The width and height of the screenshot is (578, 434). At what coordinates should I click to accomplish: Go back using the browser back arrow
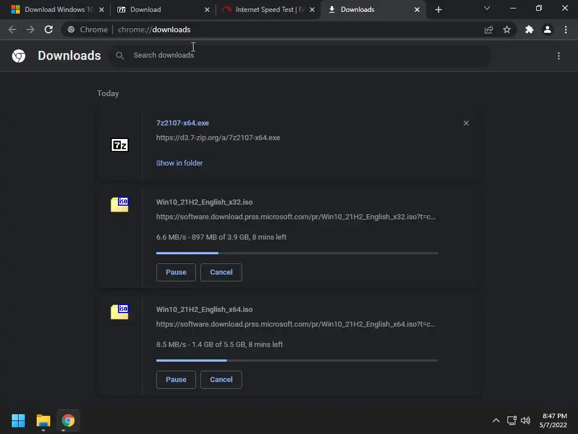point(12,29)
